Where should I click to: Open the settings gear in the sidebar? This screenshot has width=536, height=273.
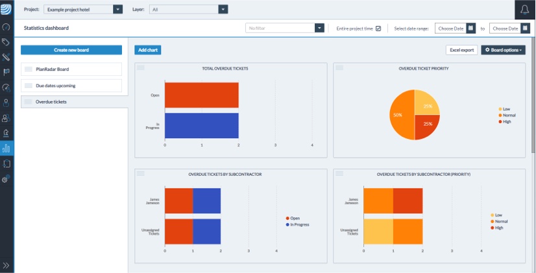tap(6, 179)
